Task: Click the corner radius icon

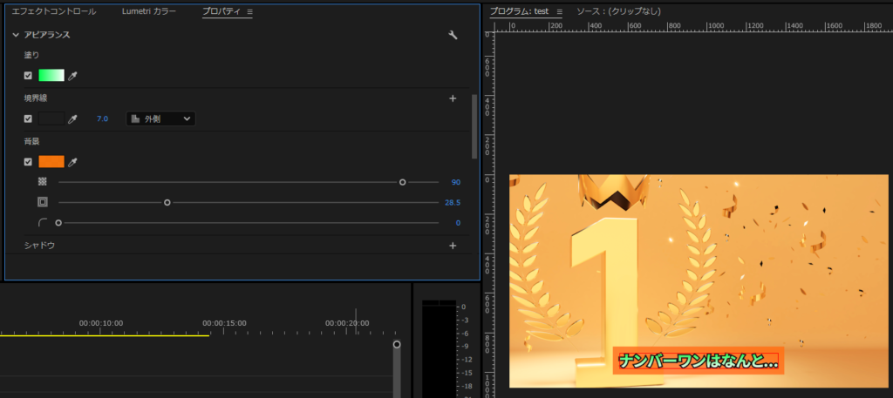Action: pos(42,223)
